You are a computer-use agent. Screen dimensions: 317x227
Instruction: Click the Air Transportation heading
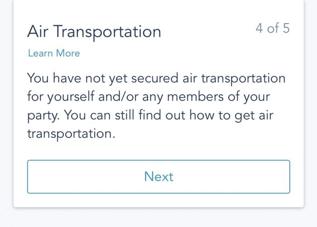click(94, 32)
